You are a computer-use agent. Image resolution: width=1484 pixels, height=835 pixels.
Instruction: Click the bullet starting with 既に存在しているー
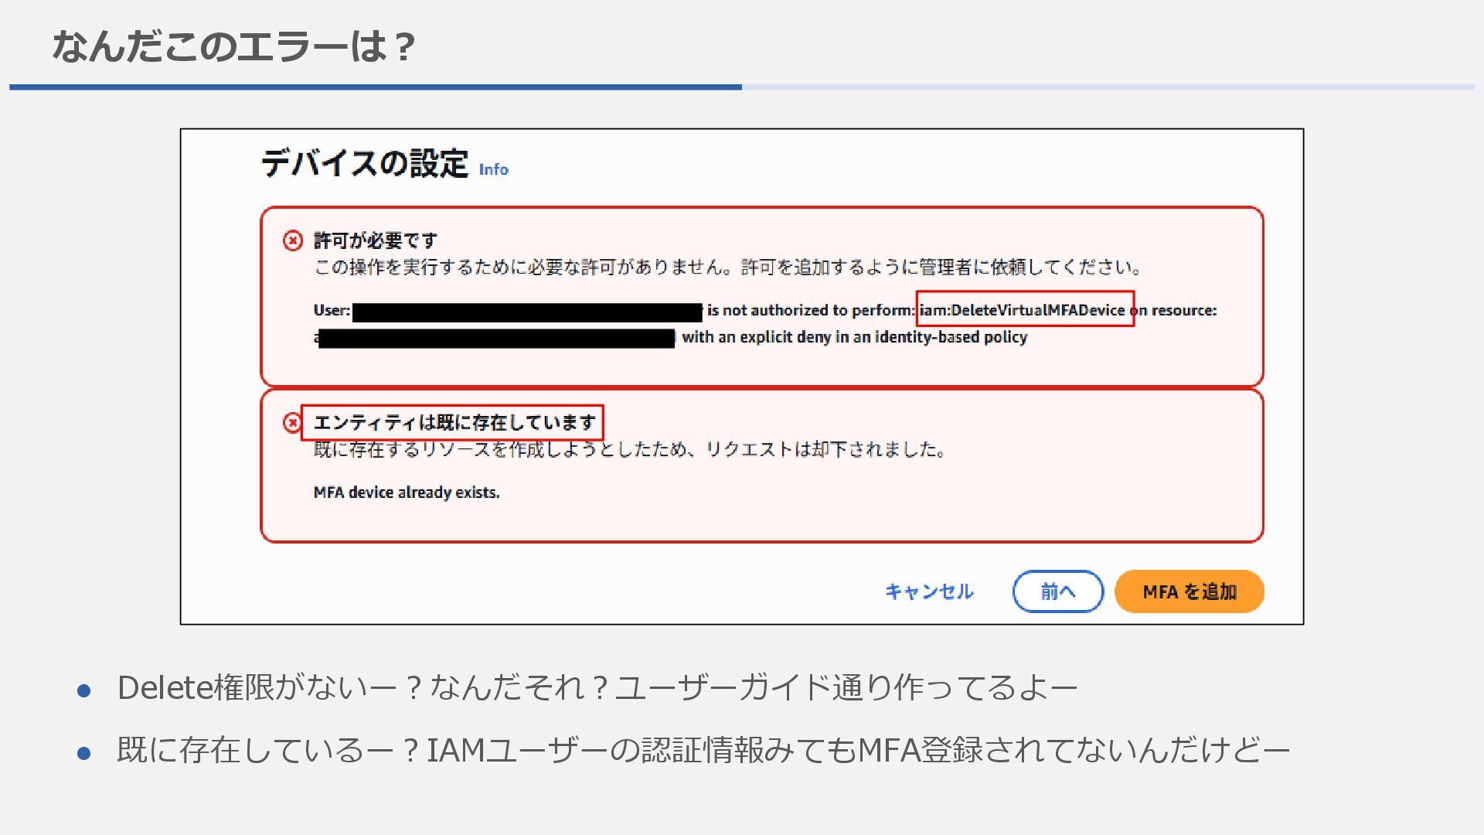[703, 750]
